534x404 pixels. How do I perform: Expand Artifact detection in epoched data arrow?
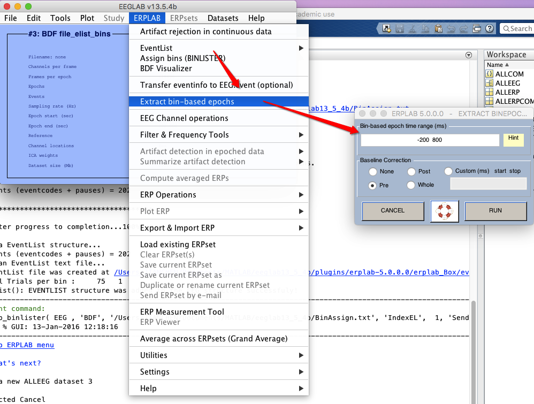pos(301,151)
